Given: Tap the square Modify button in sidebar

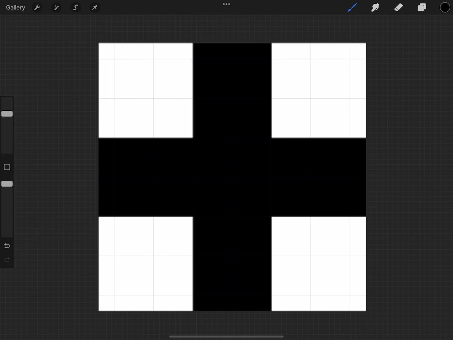Looking at the screenshot, I should point(7,167).
